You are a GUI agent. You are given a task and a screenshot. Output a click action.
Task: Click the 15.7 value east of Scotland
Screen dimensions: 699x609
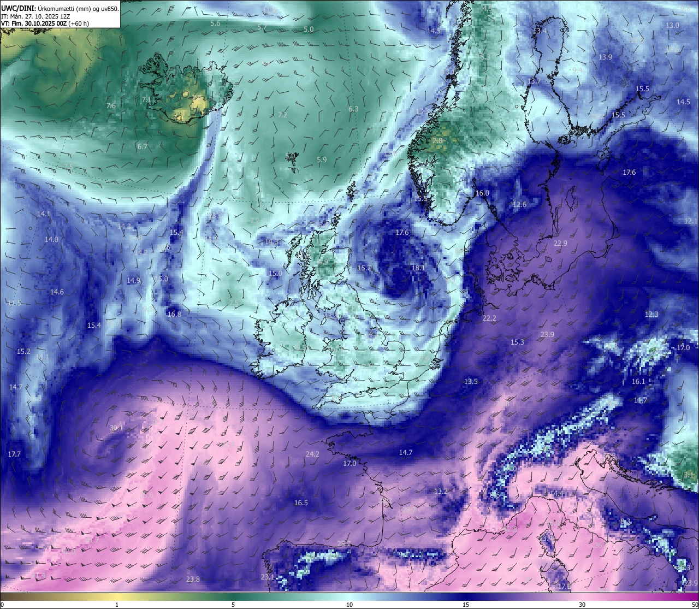[364, 268]
